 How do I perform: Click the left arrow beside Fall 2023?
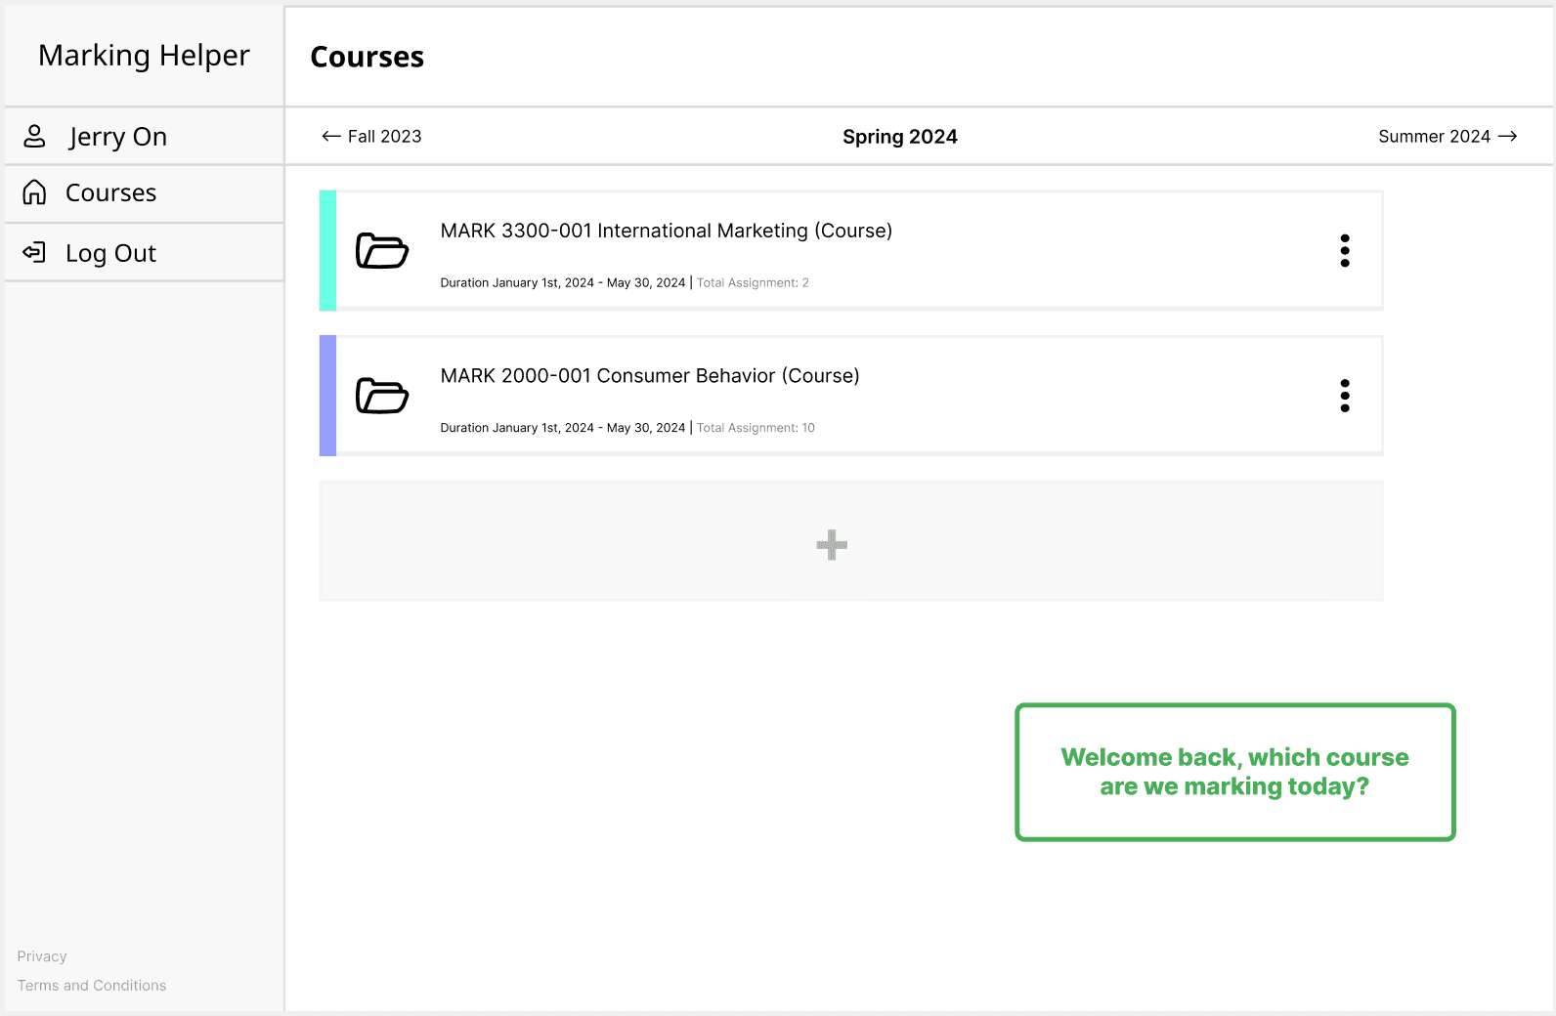(x=331, y=137)
